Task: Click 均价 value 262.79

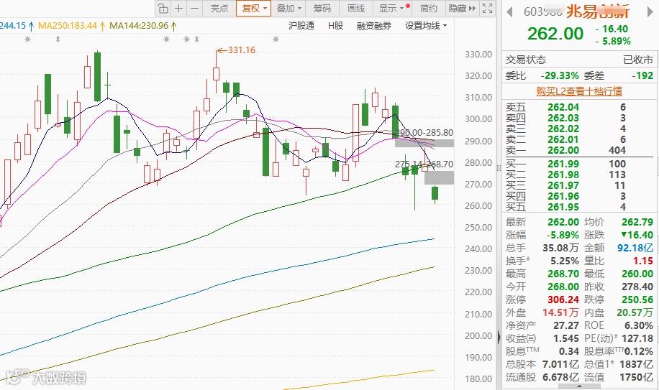Action: click(x=637, y=222)
